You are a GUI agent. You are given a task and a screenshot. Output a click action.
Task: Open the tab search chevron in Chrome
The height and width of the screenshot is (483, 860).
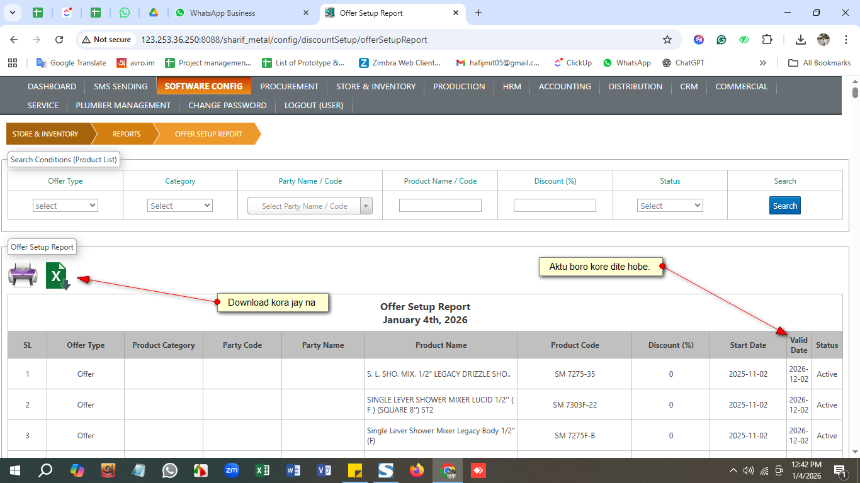12,13
